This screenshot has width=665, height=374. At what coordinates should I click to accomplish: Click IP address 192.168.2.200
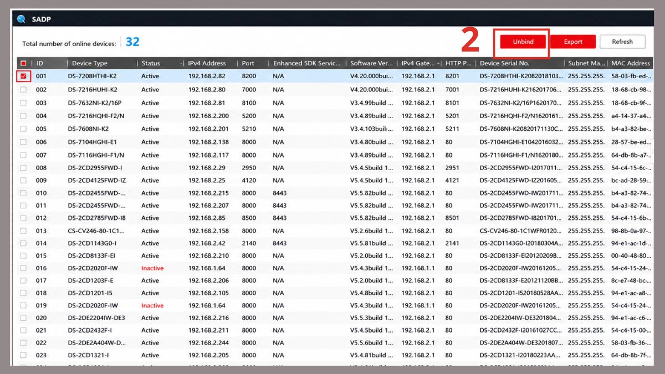click(208, 116)
